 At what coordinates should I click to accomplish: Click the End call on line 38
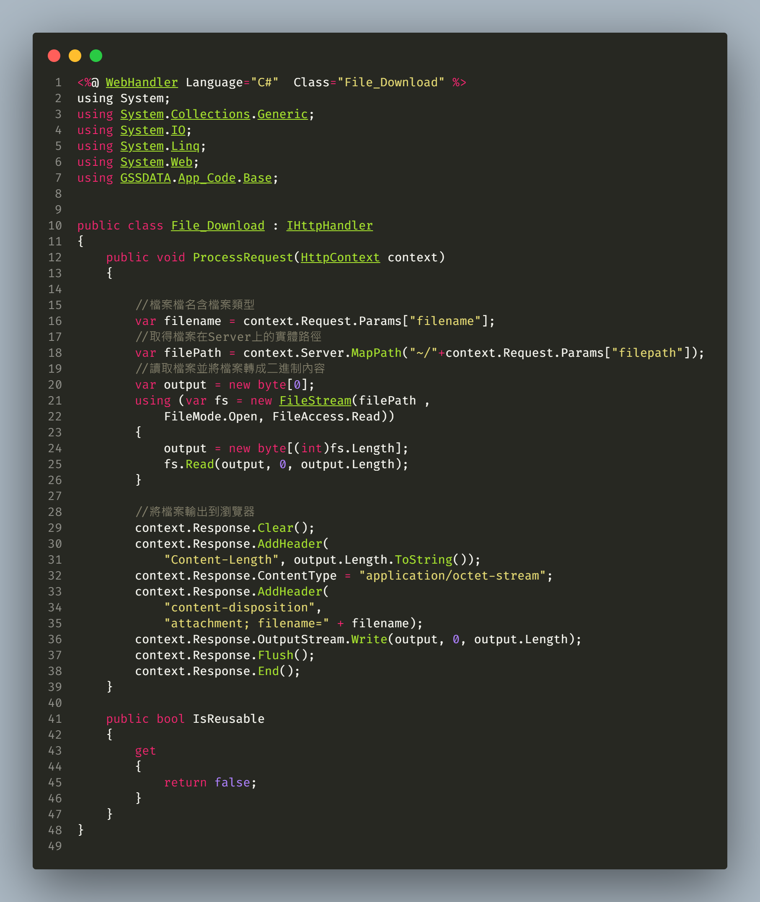click(269, 671)
